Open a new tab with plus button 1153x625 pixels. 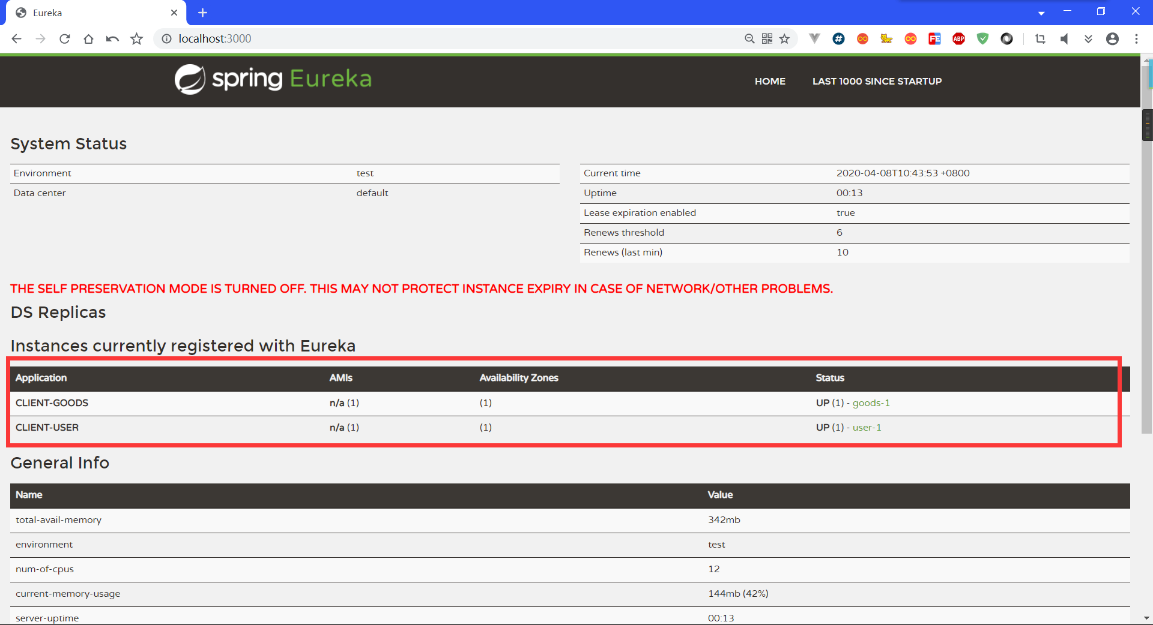tap(202, 13)
